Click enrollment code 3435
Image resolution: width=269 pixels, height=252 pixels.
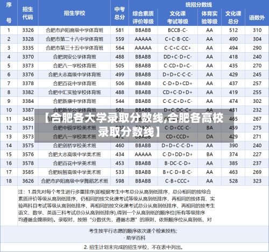(x=28, y=119)
